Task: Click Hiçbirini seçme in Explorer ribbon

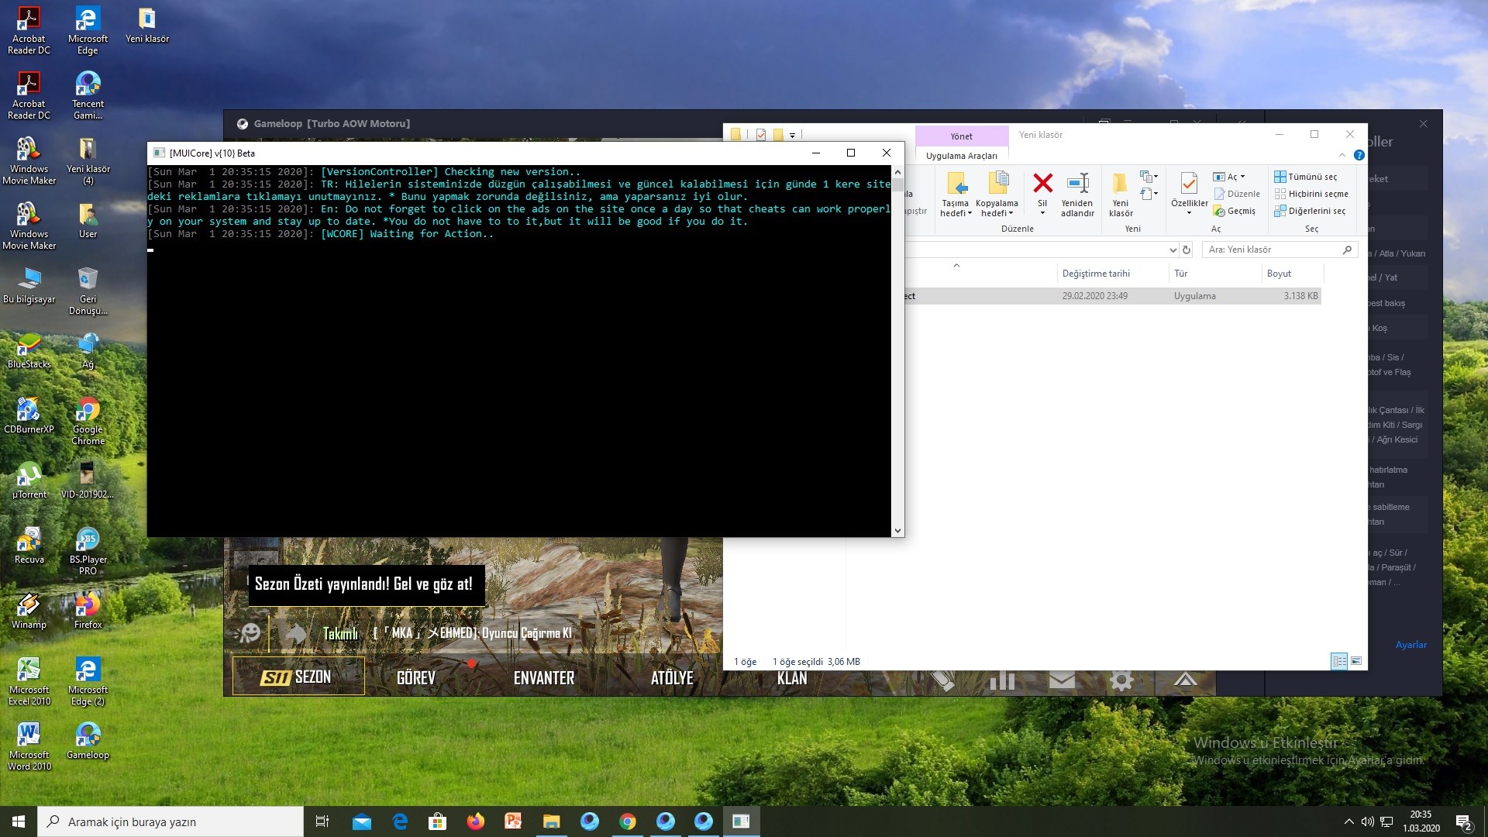Action: (x=1311, y=194)
